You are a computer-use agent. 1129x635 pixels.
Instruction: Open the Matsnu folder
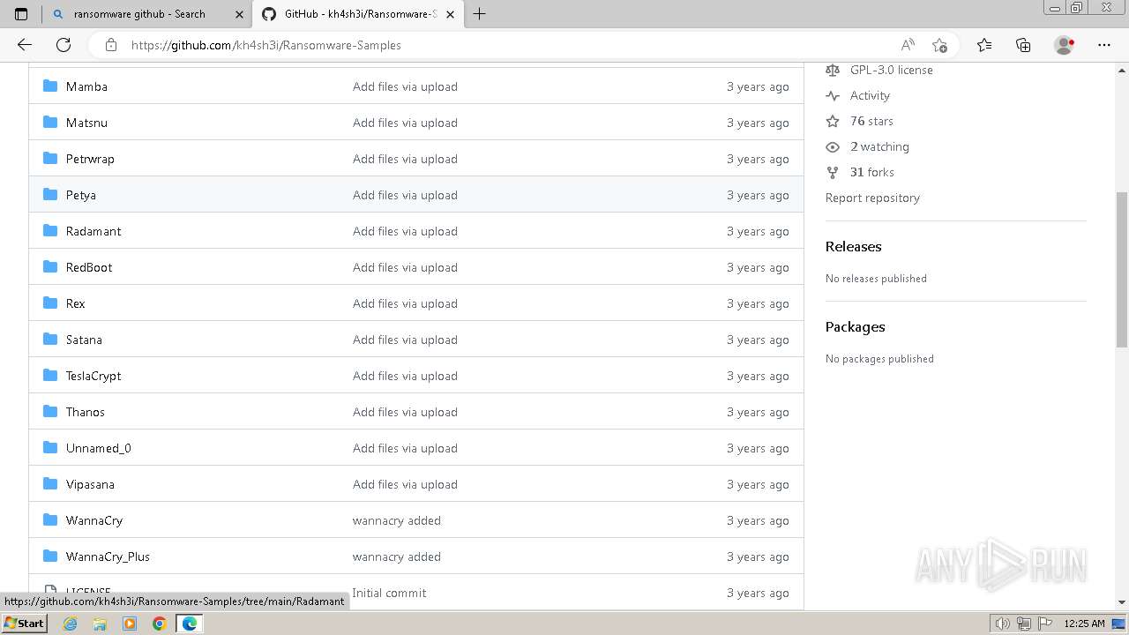[x=86, y=123]
